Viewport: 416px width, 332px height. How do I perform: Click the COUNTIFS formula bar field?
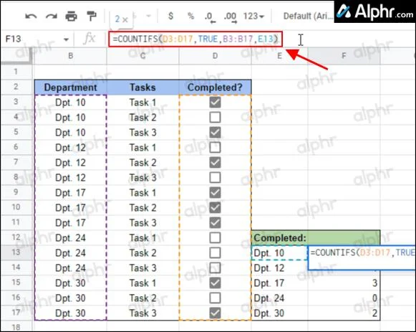195,39
